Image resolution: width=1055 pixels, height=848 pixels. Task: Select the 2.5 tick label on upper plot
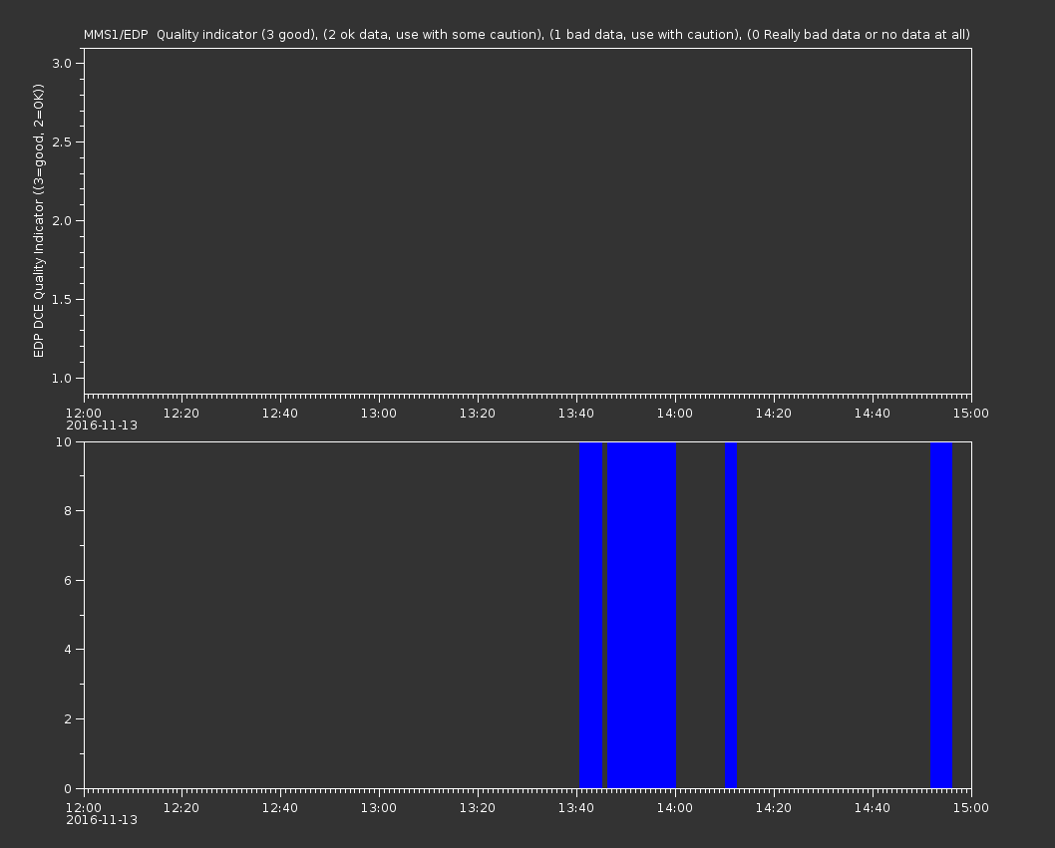62,141
